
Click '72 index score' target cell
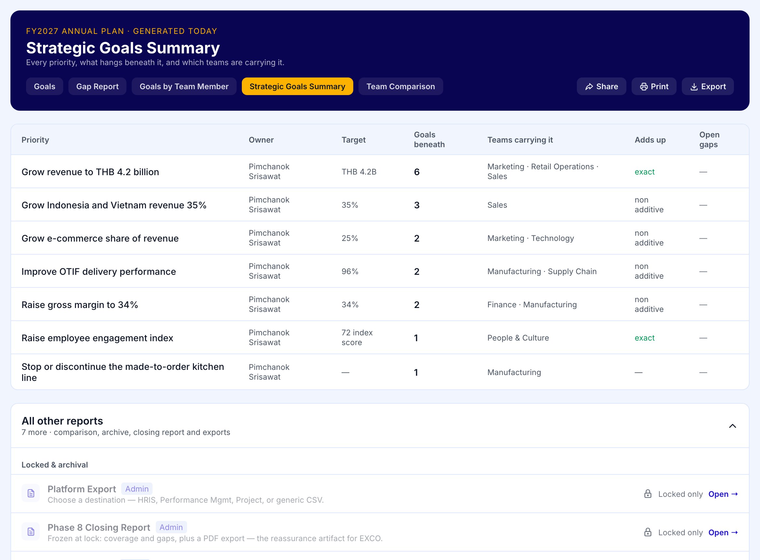click(357, 337)
